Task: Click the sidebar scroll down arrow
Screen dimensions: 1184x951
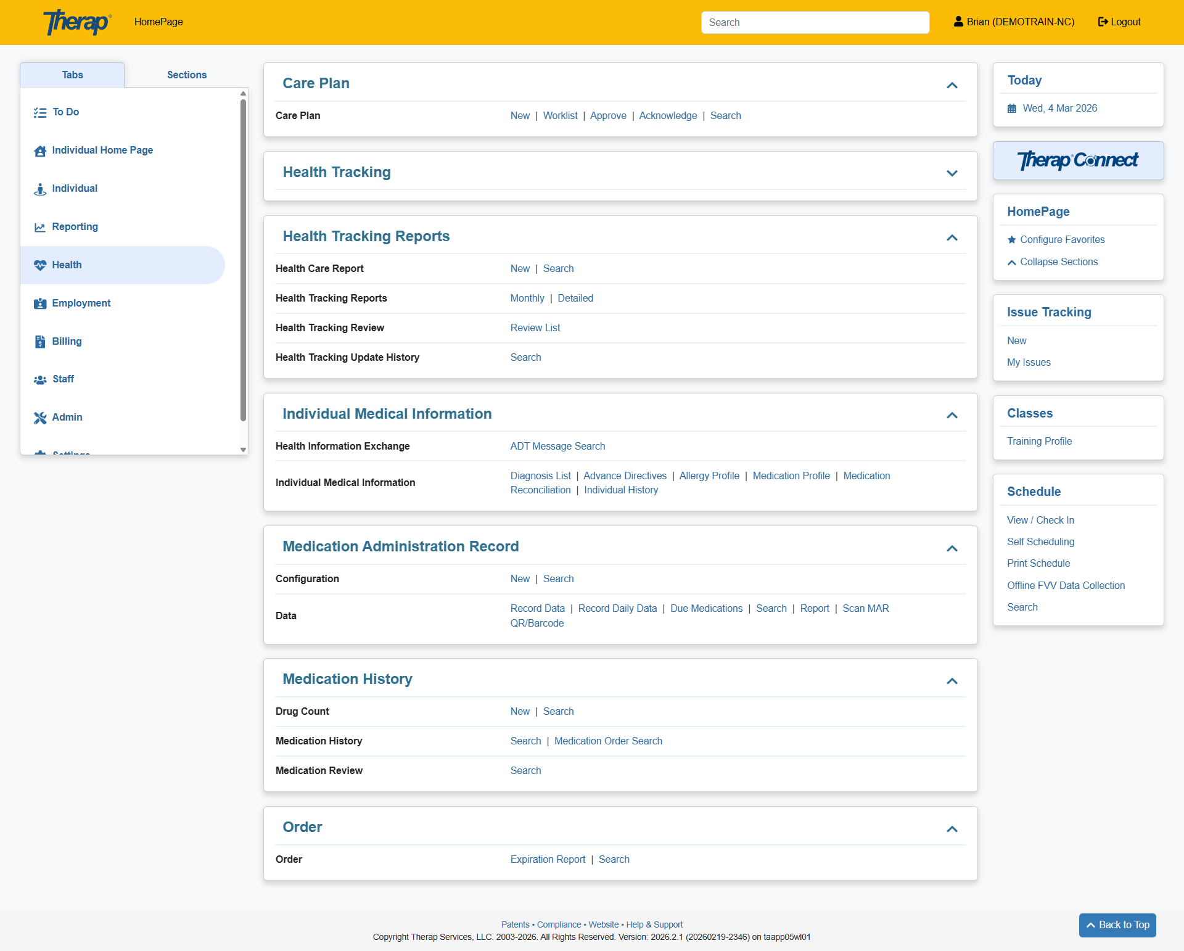Action: (243, 450)
